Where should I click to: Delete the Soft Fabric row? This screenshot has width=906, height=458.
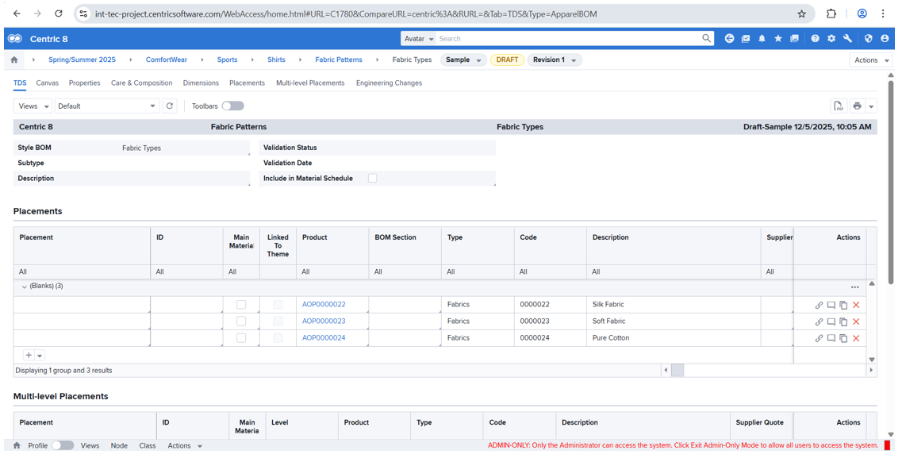(856, 322)
